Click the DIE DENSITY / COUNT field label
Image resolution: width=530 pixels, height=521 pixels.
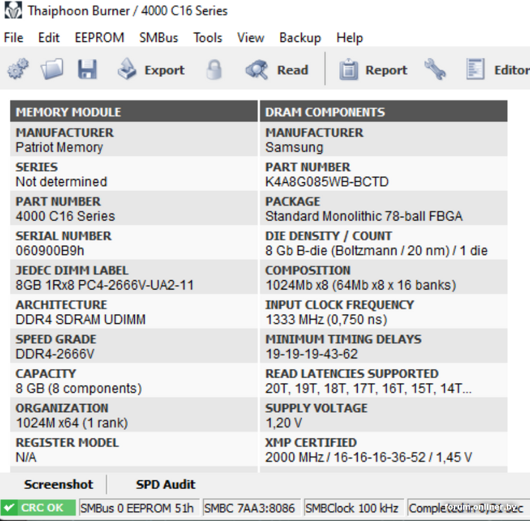329,236
